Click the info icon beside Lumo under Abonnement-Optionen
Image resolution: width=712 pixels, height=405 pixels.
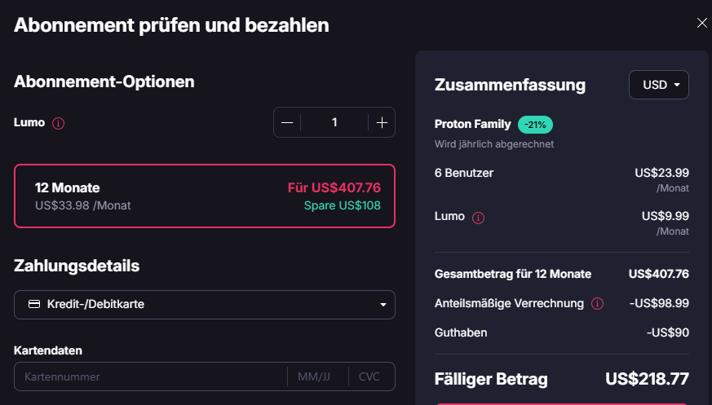pos(58,124)
